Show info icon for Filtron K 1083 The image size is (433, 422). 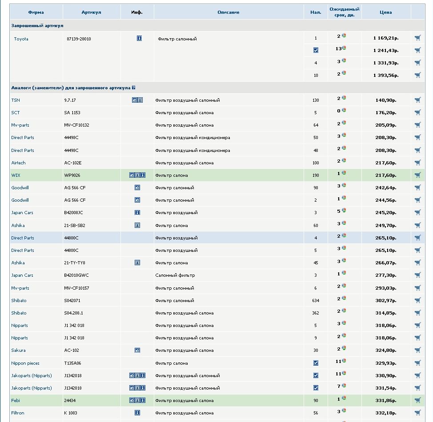coord(137,413)
